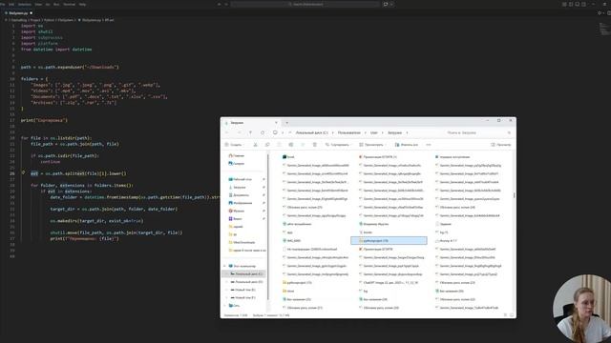Click the Rename icon in Explorer toolbar
This screenshot has height=343, width=611.
pyautogui.click(x=290, y=145)
